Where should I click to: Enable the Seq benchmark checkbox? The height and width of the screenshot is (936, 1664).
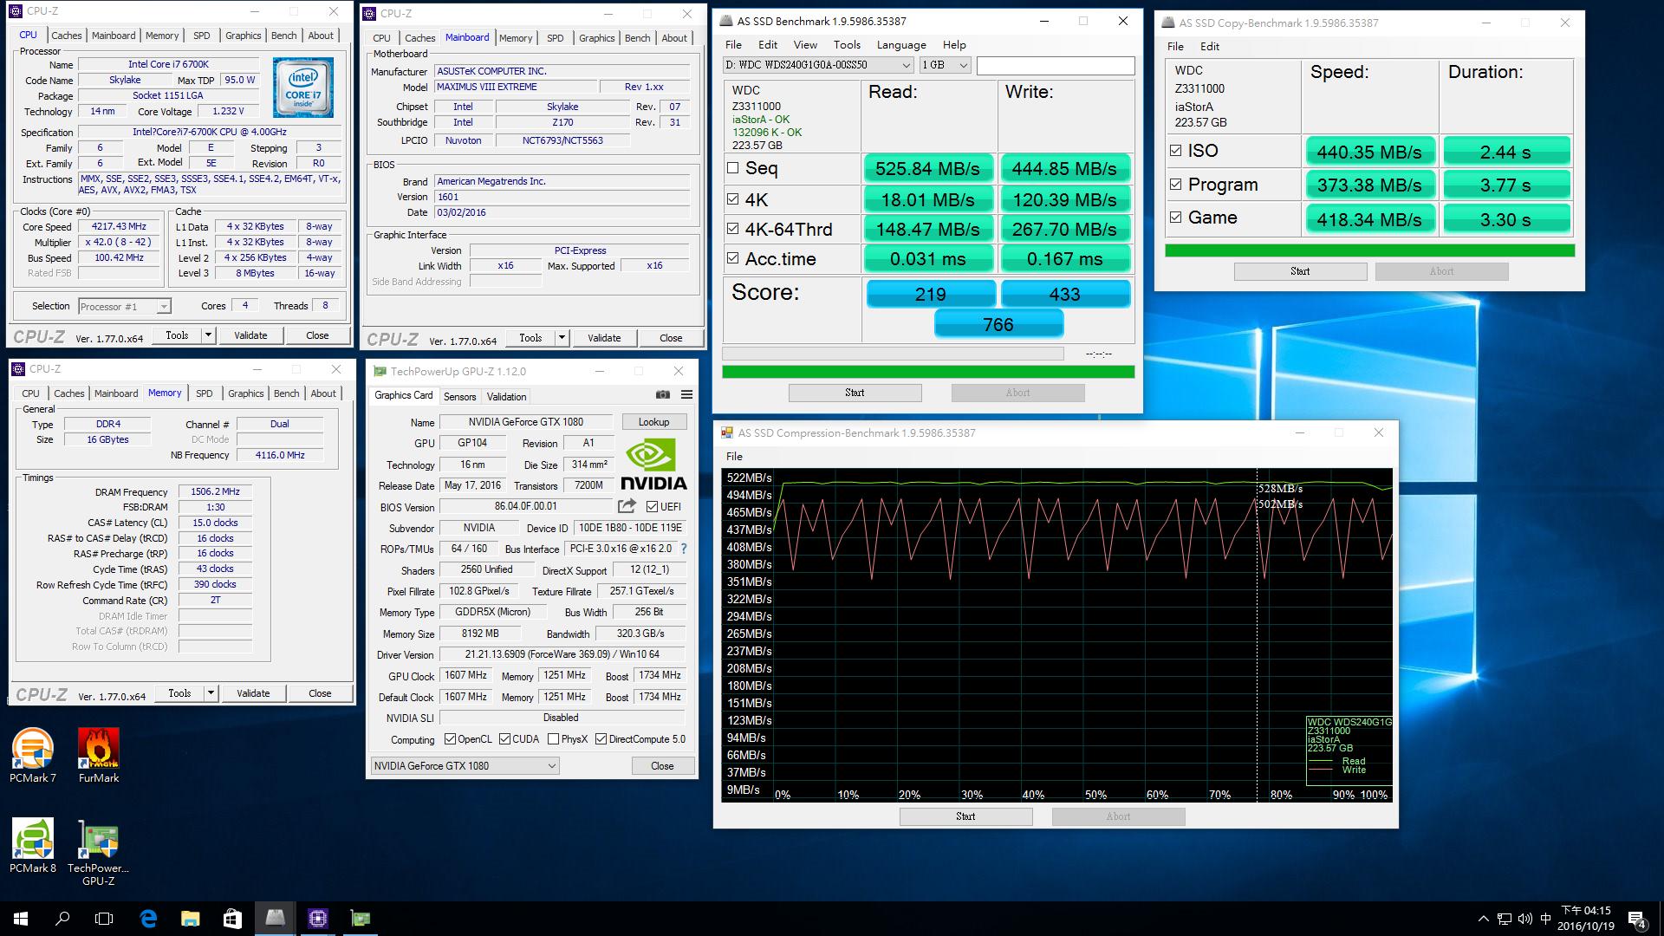733,168
